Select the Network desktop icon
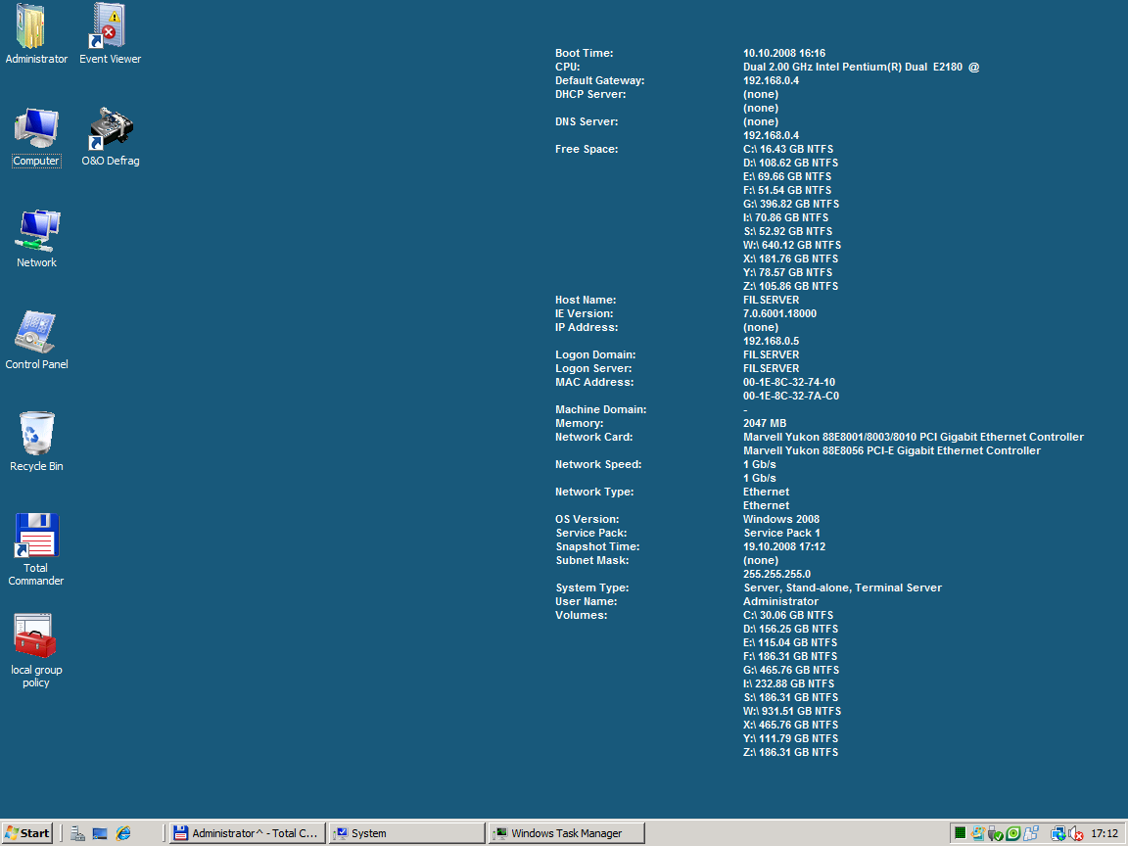Screen dimensions: 1128x846 pos(36,239)
